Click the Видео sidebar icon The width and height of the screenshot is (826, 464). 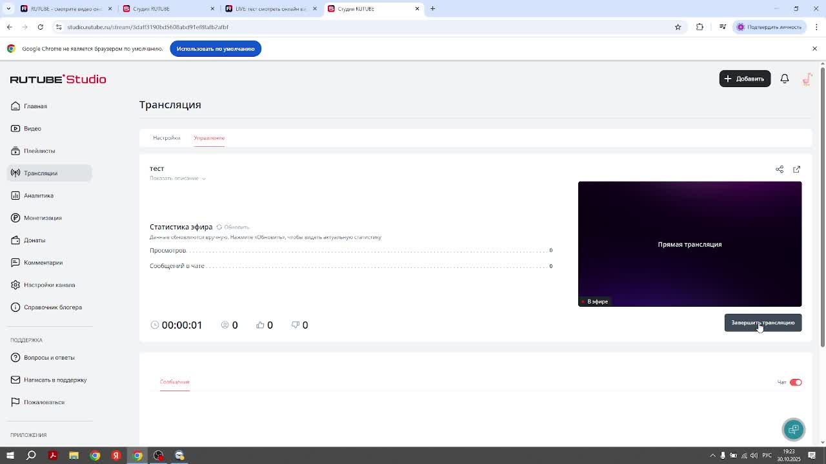pos(15,128)
